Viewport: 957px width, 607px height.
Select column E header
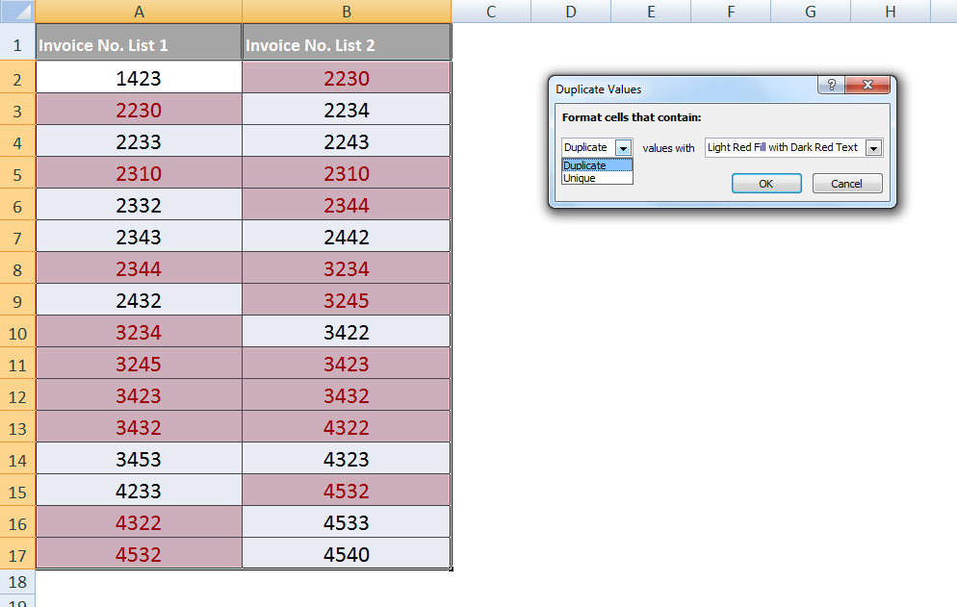(651, 12)
